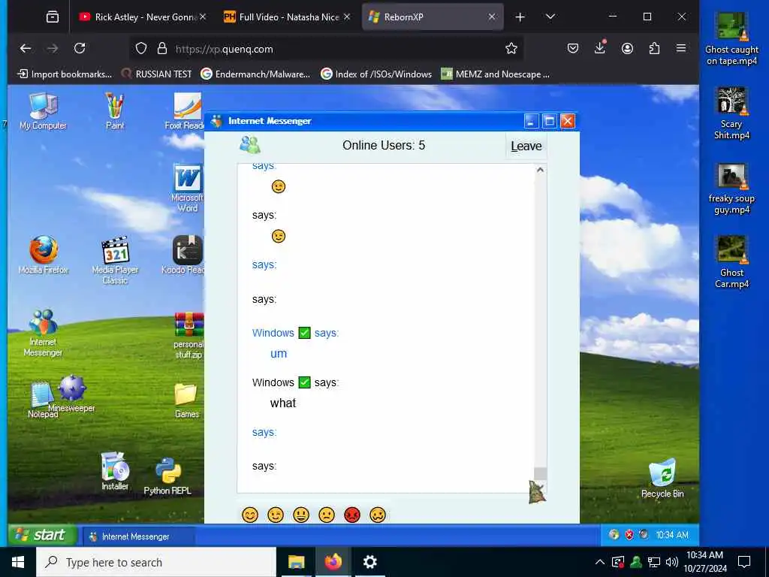Open Notepad desktop icon
The width and height of the screenshot is (769, 577).
click(x=42, y=400)
